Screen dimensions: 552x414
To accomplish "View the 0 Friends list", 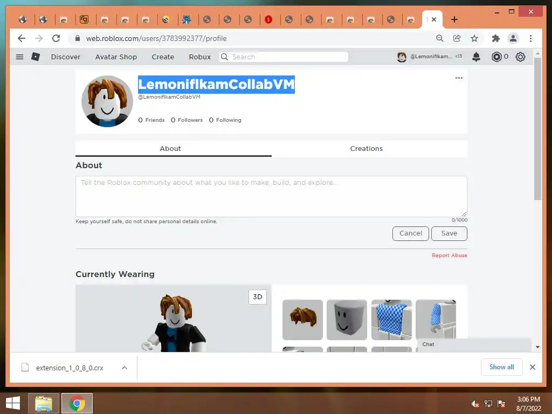I will tap(151, 120).
